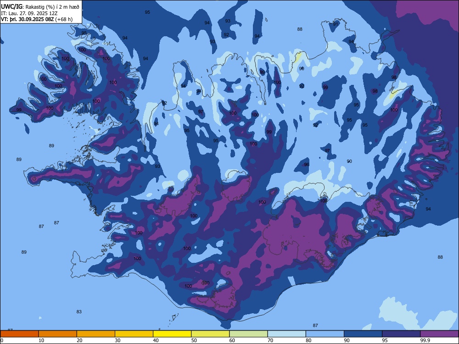The width and height of the screenshot is (459, 344).
Task: Select the '91' humidity value on the map
Action: pos(336,24)
